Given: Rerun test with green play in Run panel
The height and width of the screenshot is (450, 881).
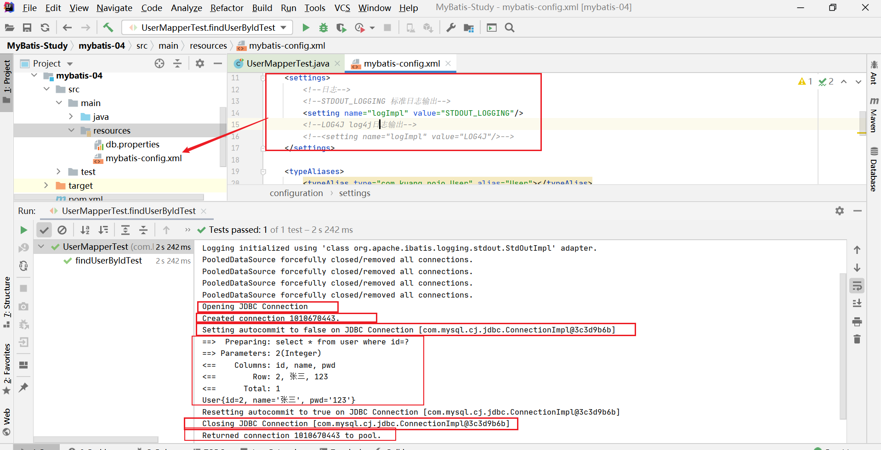Looking at the screenshot, I should click(23, 230).
